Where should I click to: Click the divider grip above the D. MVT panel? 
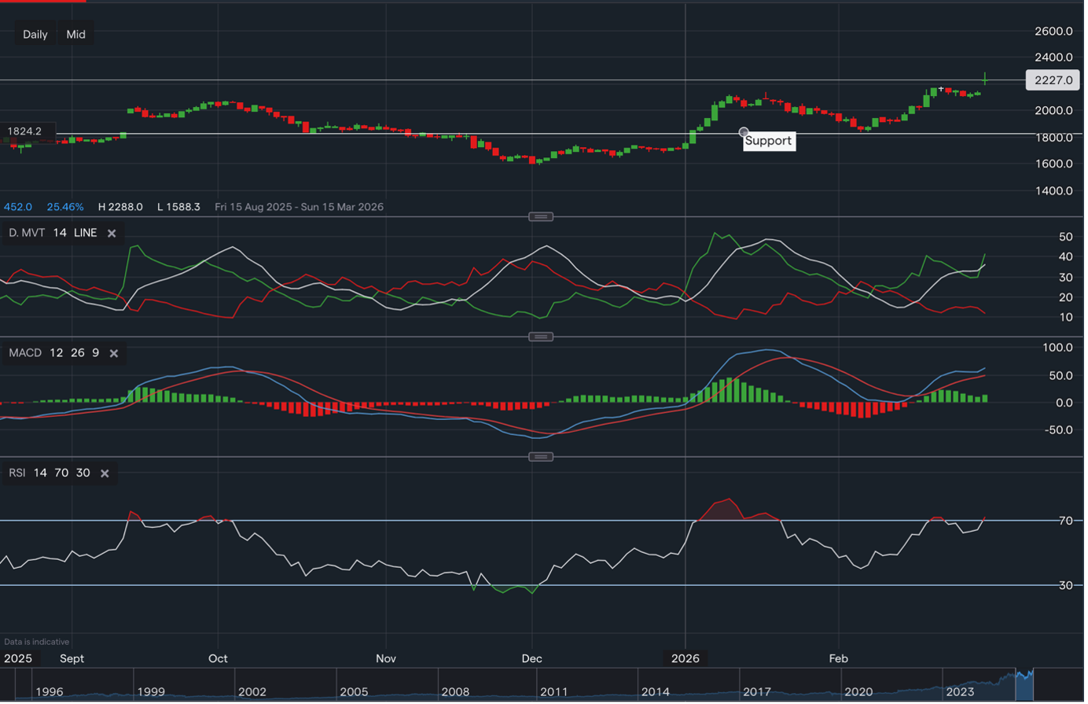[541, 216]
